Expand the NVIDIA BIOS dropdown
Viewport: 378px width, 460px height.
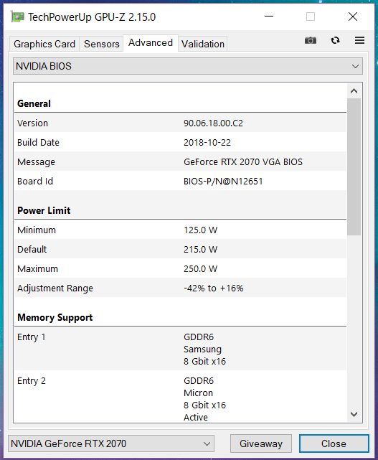point(188,66)
